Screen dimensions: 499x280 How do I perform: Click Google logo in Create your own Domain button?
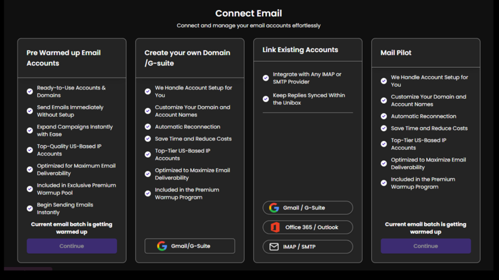(x=162, y=246)
